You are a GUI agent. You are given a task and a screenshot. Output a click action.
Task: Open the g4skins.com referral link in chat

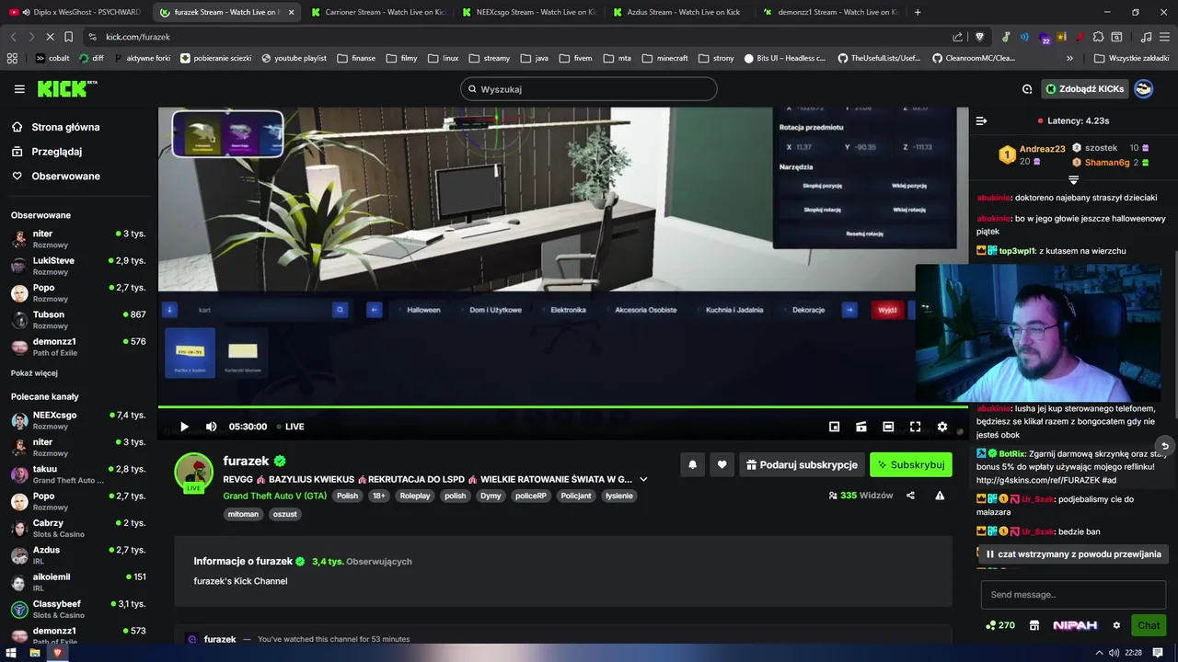[x=1045, y=480]
